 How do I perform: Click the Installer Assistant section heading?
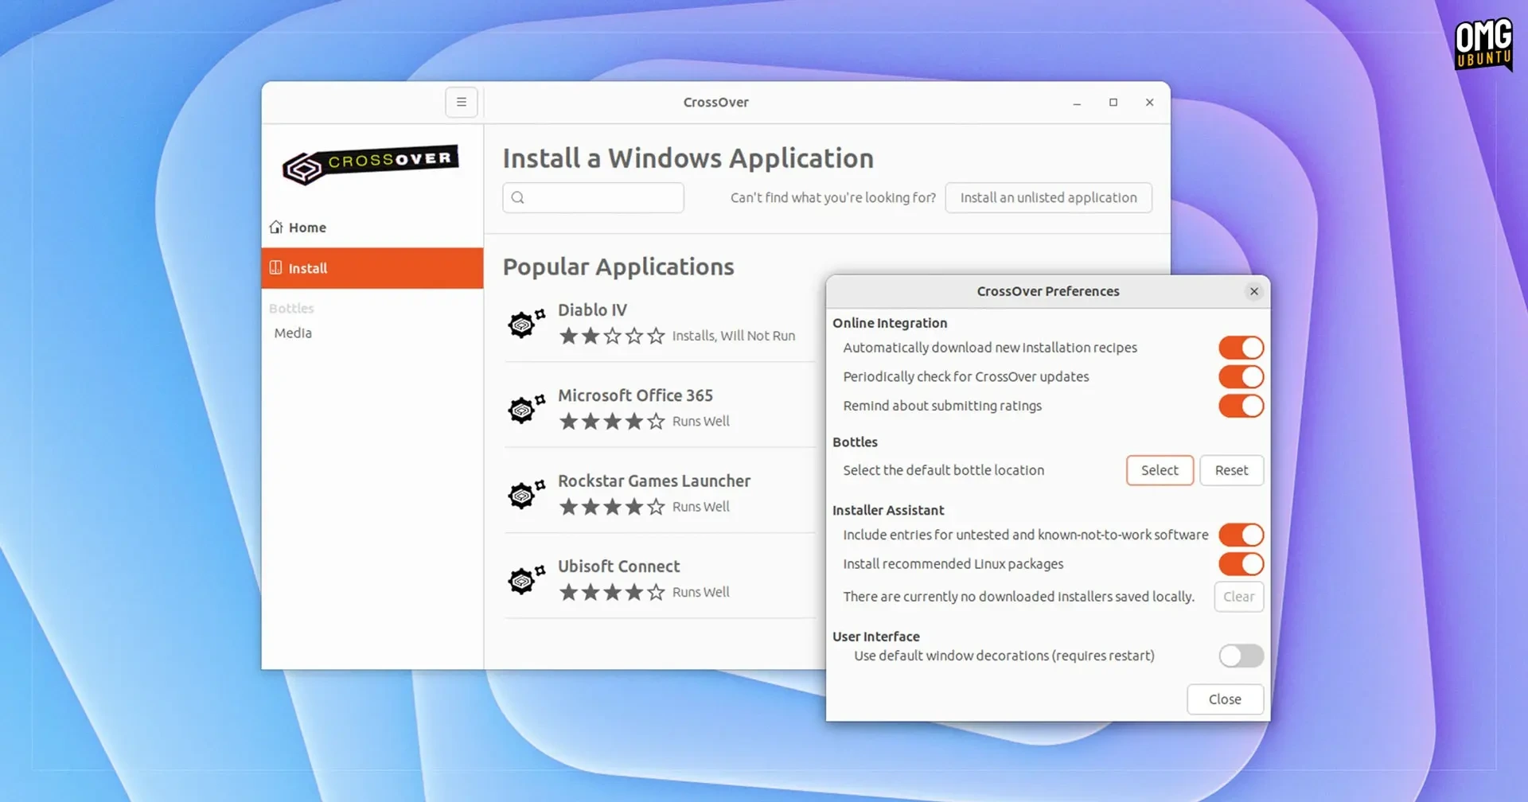coord(888,510)
